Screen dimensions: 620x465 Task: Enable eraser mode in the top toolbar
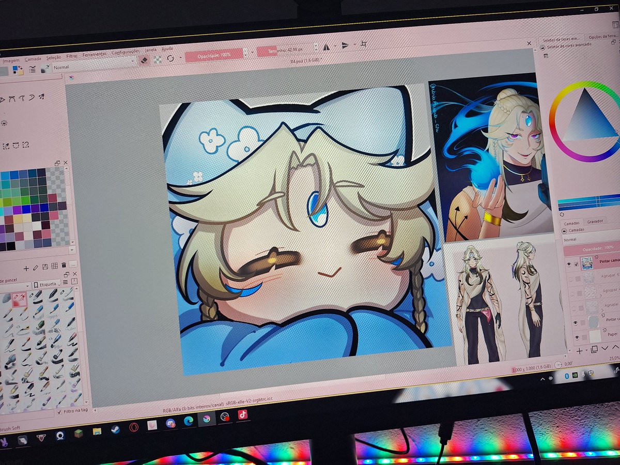(x=145, y=59)
